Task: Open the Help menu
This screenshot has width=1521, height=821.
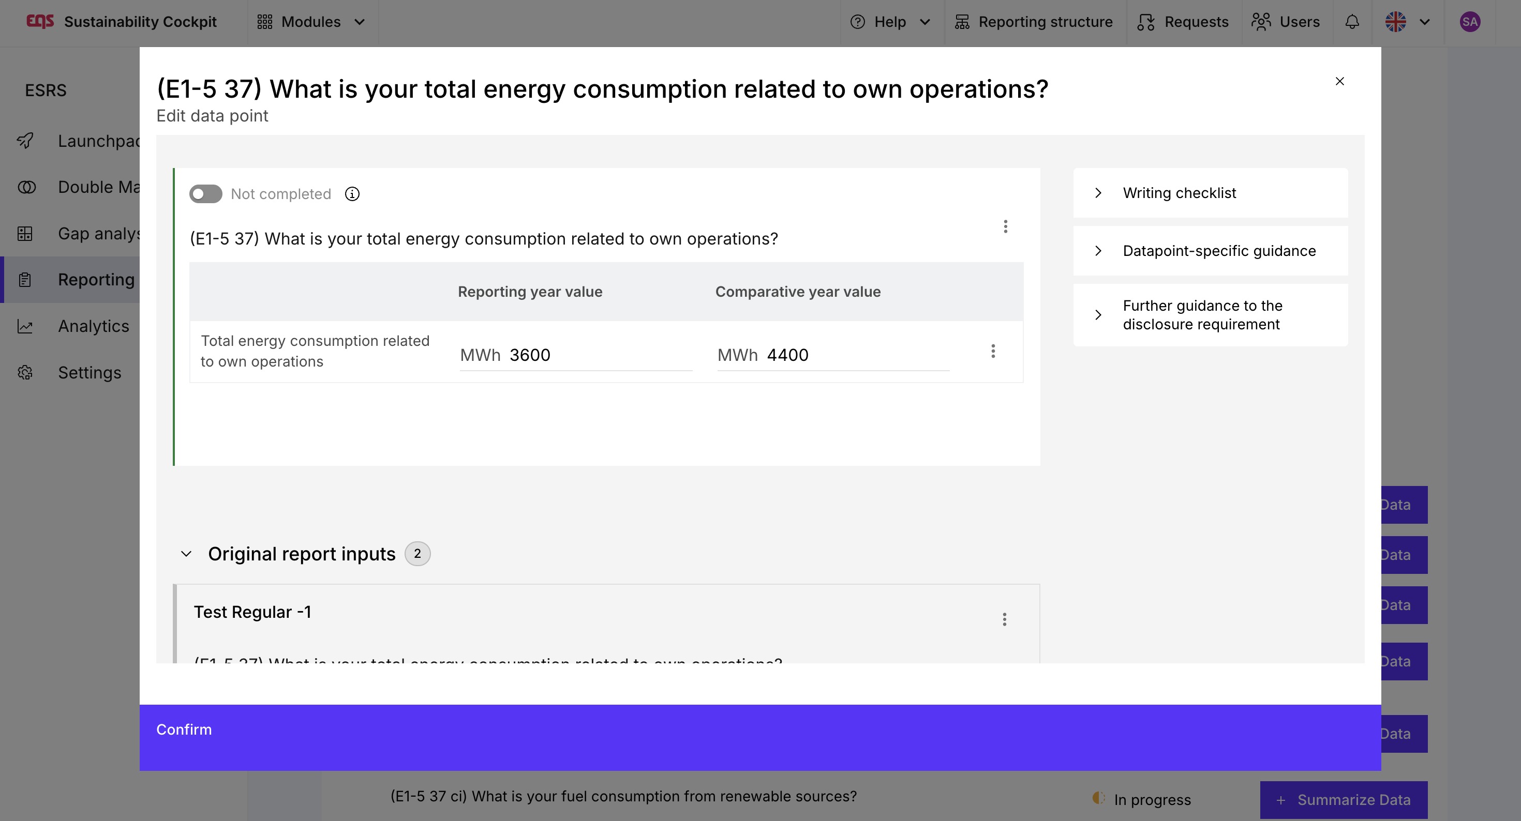Action: click(x=890, y=22)
